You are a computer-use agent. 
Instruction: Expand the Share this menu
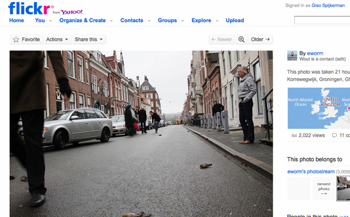pyautogui.click(x=88, y=40)
